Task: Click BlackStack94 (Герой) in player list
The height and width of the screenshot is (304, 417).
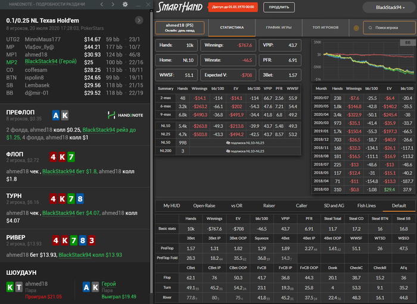Action: point(51,61)
